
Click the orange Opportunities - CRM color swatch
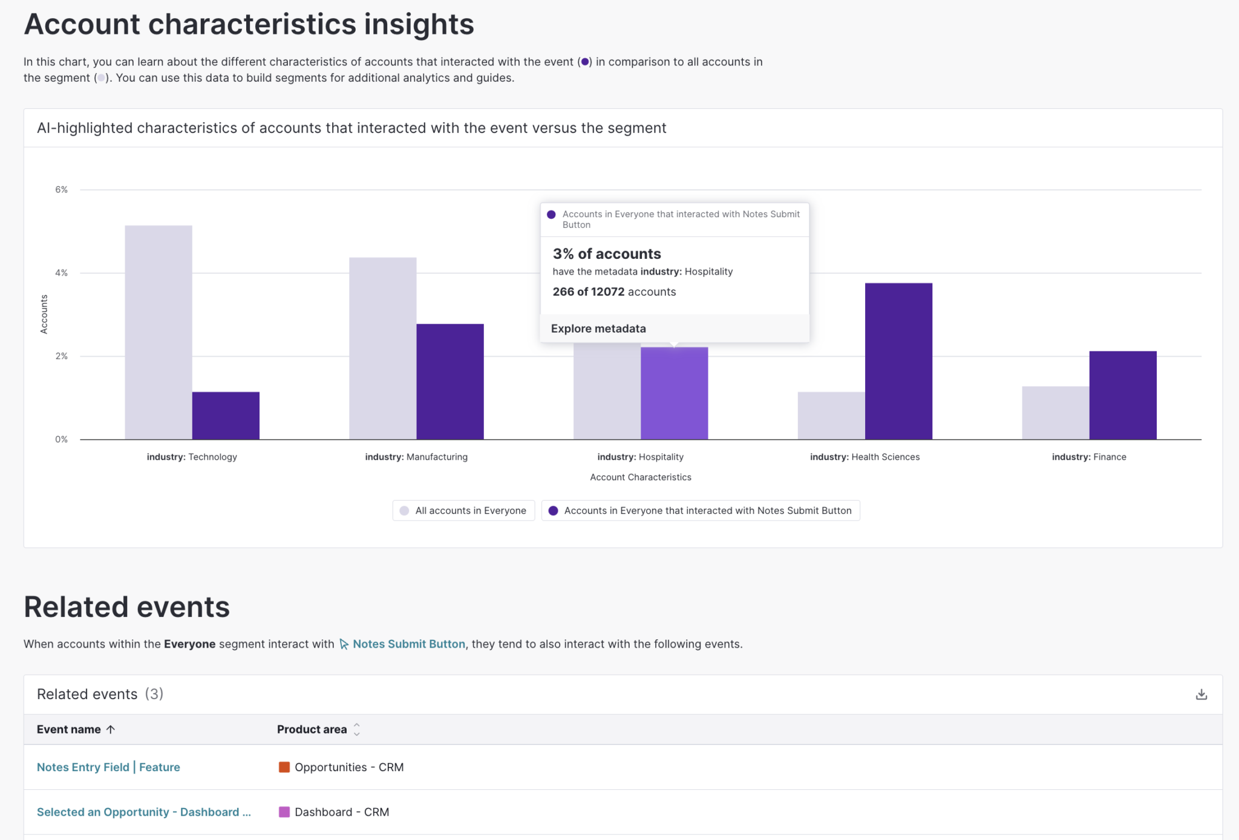284,767
